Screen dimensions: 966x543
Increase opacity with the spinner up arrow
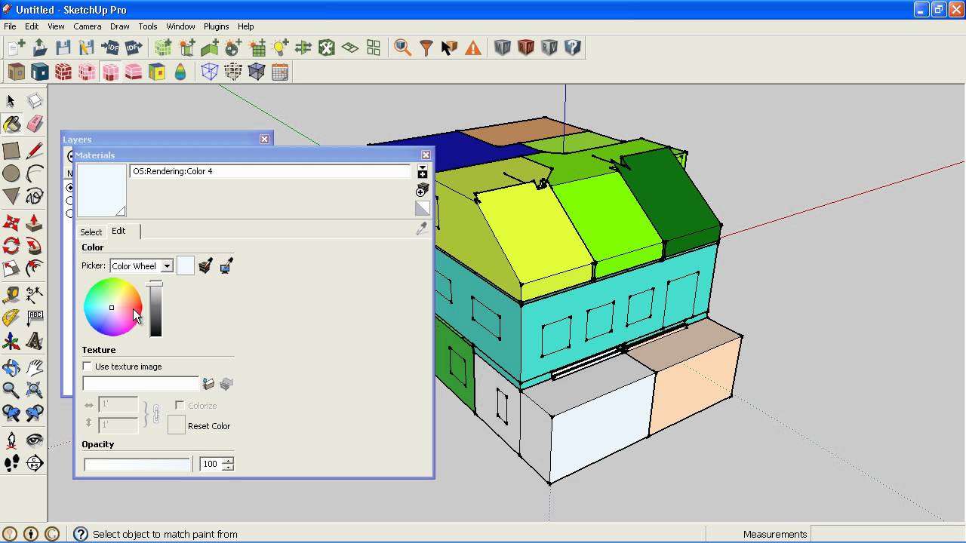pyautogui.click(x=228, y=460)
